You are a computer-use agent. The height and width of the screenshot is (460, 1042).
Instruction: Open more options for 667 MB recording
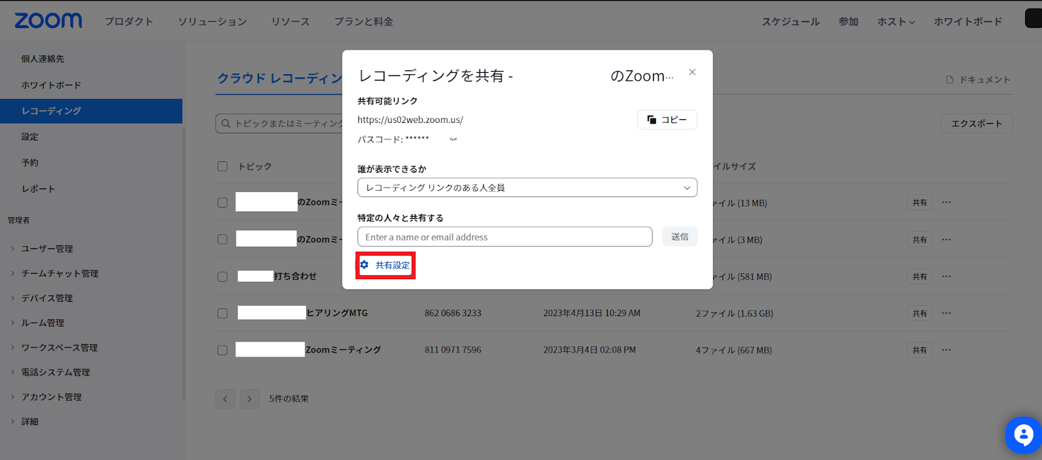click(x=946, y=350)
